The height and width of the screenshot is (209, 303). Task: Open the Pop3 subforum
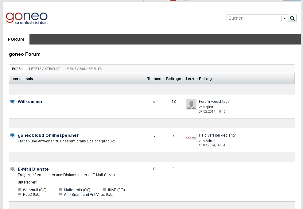(x=27, y=195)
